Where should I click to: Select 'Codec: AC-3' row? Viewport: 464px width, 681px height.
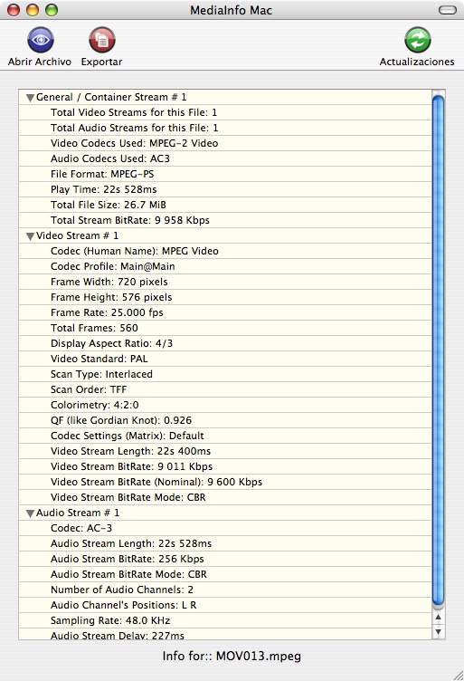pos(225,528)
